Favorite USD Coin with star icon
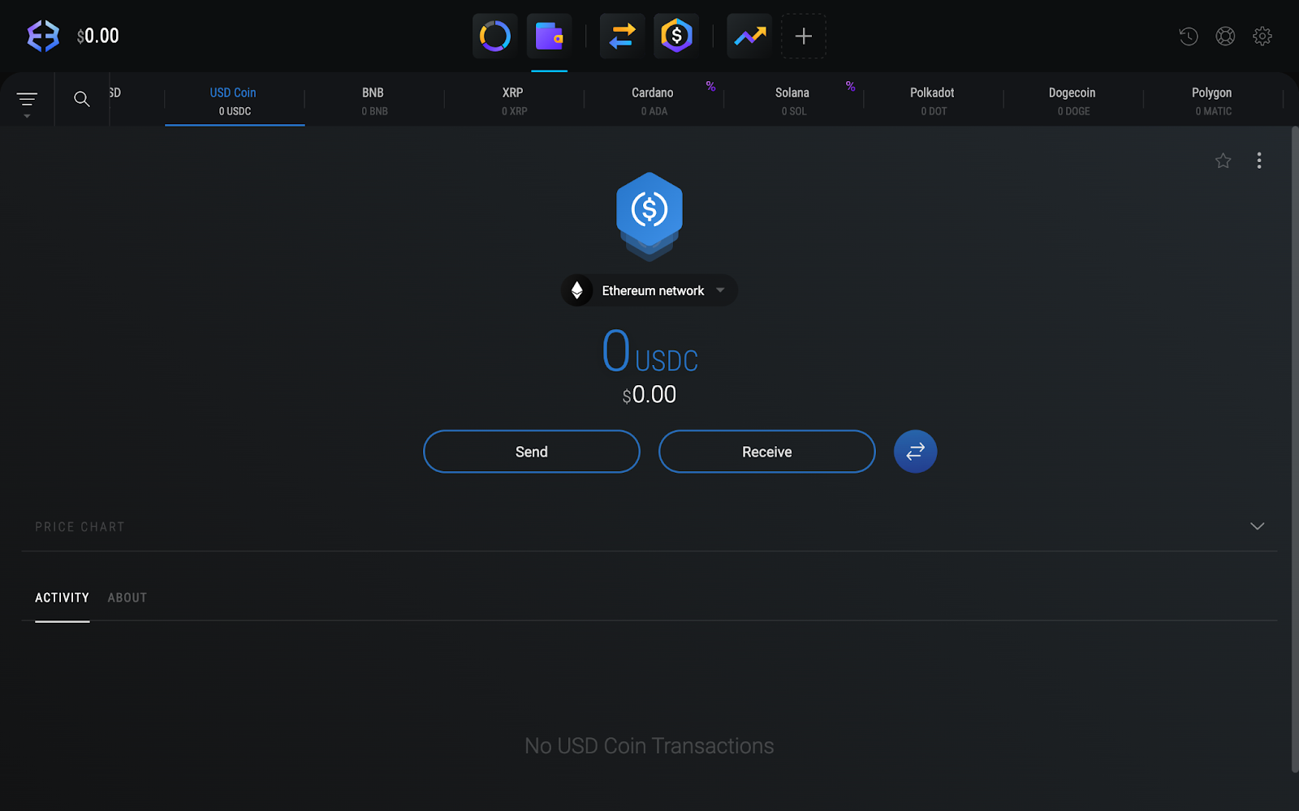Screen dimensions: 1299x811 point(1223,161)
